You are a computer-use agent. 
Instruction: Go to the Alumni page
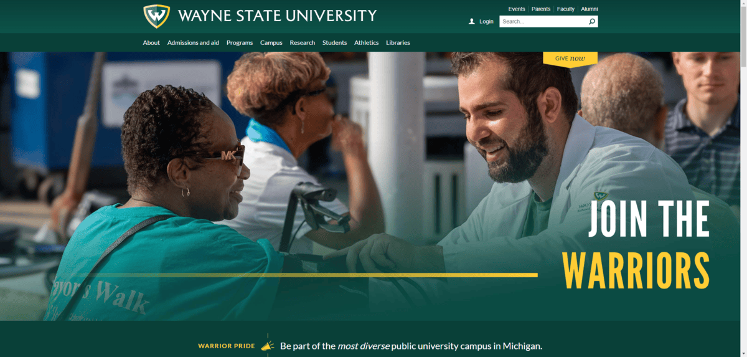(590, 9)
